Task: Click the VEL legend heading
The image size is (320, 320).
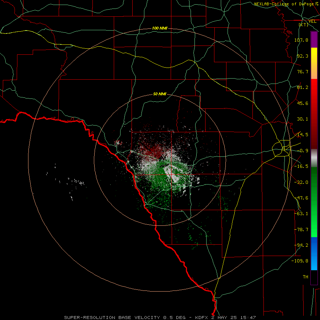Action: pyautogui.click(x=312, y=21)
